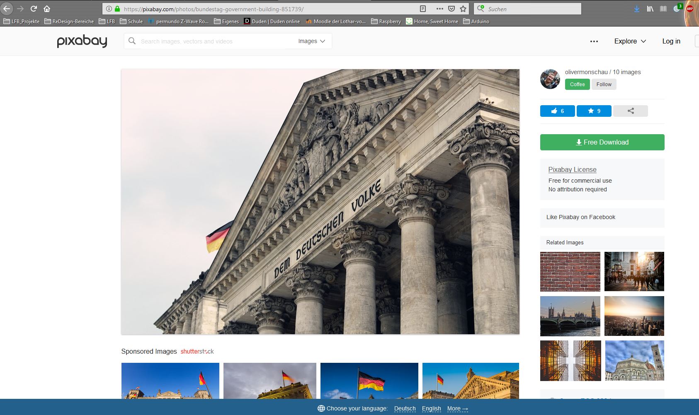Open the brick wall related image thumbnail
This screenshot has width=699, height=415.
(x=570, y=272)
